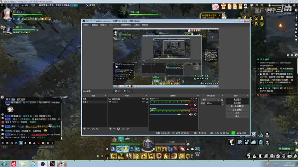
Task: Enable 工作室模式 studio mode
Action: pyautogui.click(x=237, y=109)
